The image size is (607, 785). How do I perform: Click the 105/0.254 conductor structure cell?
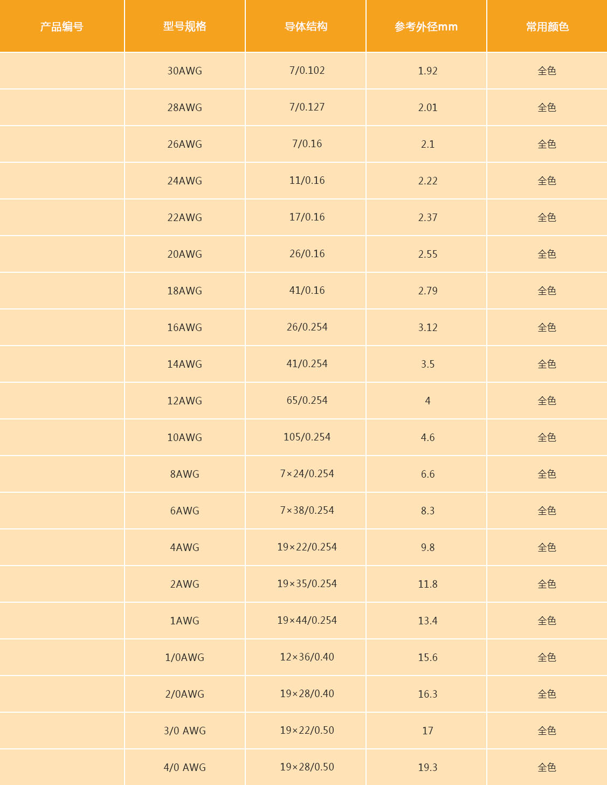click(x=307, y=437)
